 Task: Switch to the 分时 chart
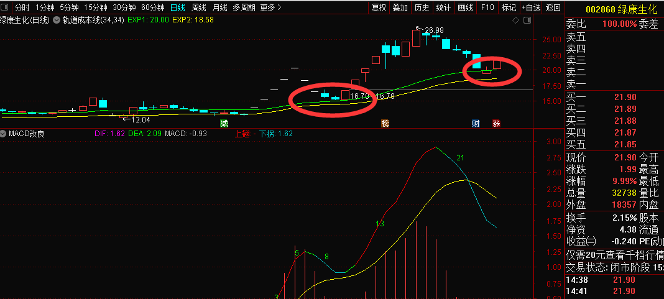(22, 7)
